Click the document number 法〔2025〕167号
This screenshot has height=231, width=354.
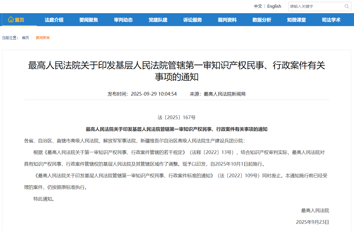176,118
